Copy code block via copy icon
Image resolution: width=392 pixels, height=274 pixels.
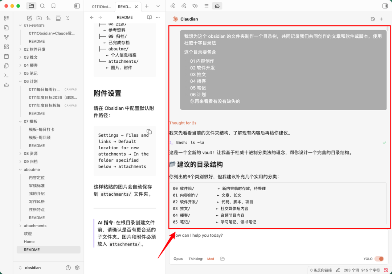(149, 133)
